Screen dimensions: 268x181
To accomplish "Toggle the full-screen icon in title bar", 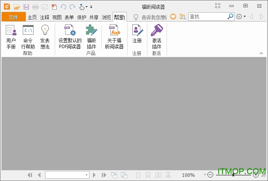I will coord(217,6).
